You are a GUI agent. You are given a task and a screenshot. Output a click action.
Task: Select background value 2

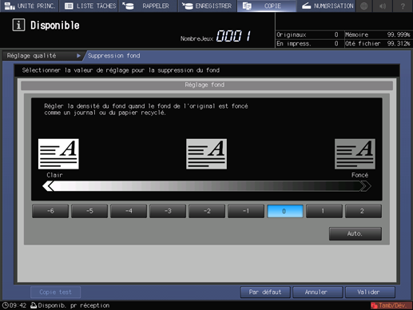click(x=363, y=211)
